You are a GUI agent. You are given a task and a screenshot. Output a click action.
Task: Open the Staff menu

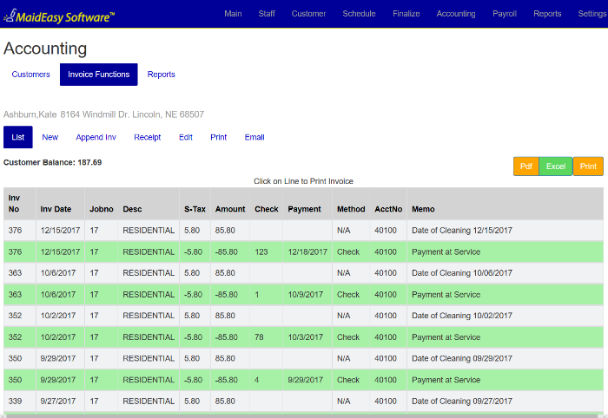point(267,14)
